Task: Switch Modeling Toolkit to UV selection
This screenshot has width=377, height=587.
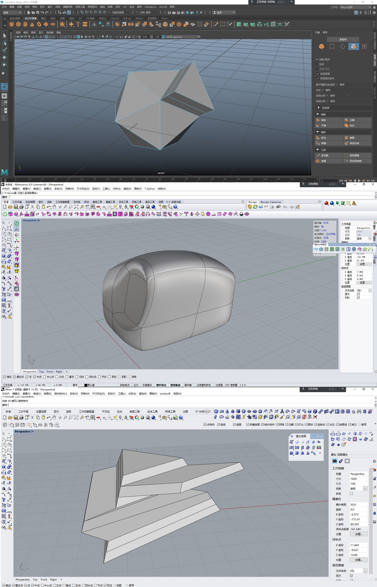Action: (x=364, y=46)
